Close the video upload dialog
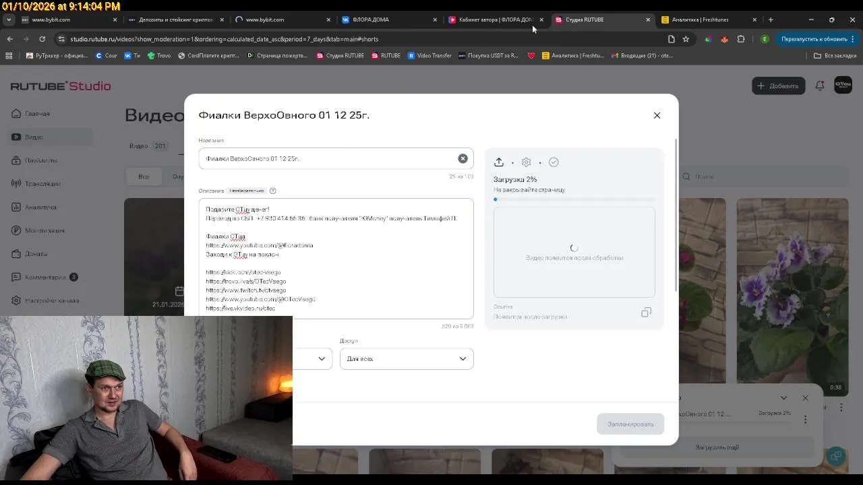The height and width of the screenshot is (485, 863). coord(657,115)
